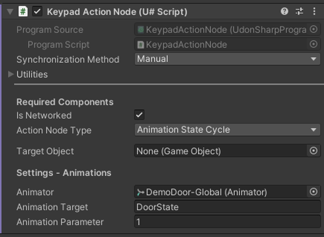Open the component help reference icon
This screenshot has width=324, height=237.
click(x=284, y=12)
